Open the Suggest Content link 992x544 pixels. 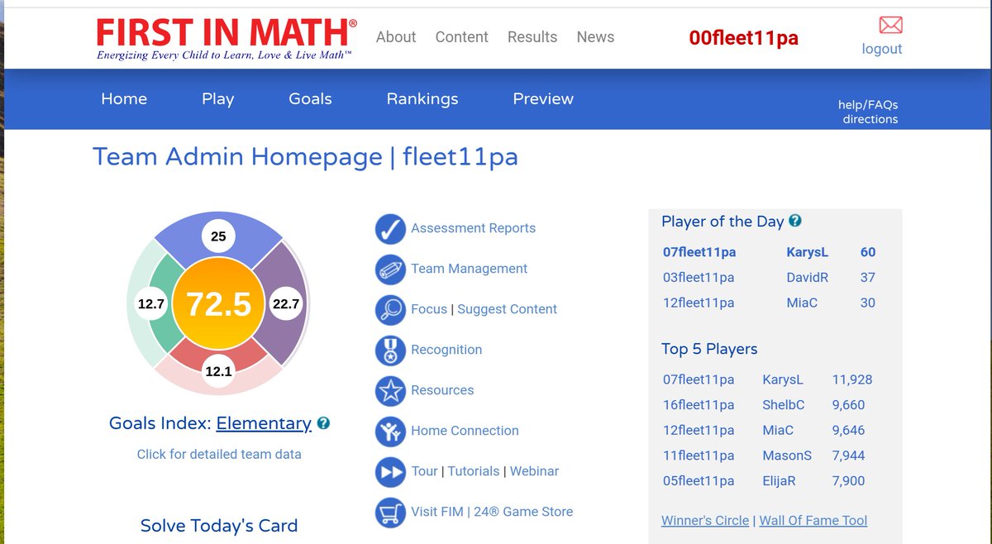click(x=507, y=309)
